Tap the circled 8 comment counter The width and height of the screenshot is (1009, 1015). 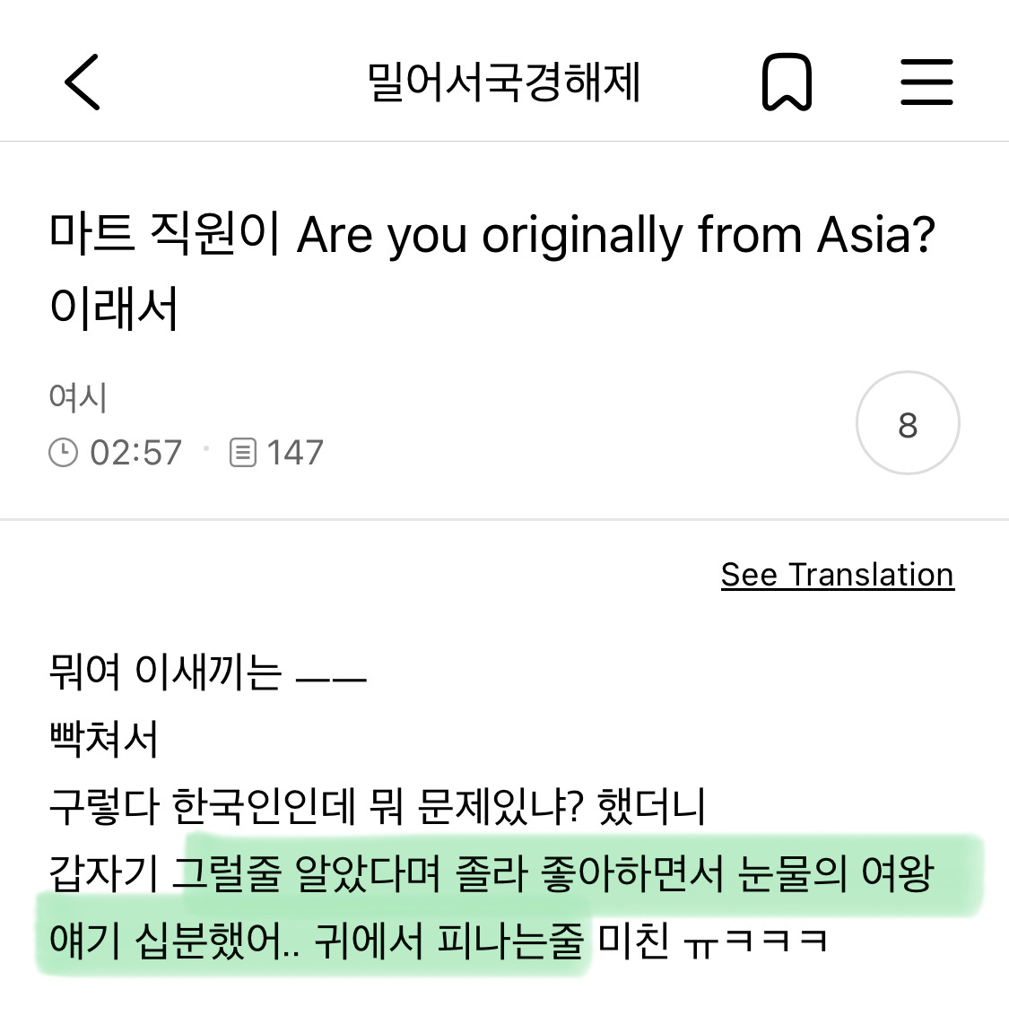point(908,423)
